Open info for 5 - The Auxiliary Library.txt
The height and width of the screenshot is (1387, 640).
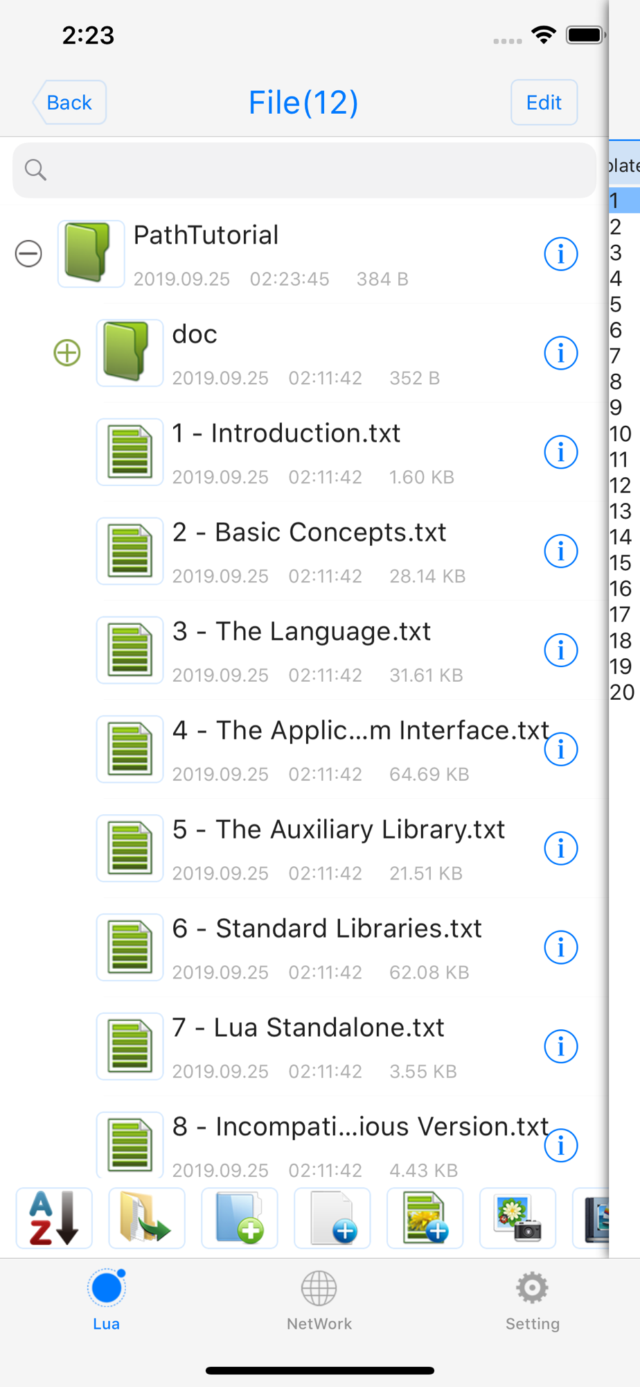point(561,848)
